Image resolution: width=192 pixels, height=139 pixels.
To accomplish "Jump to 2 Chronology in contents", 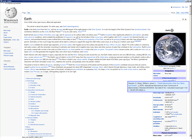I will point(30,81).
